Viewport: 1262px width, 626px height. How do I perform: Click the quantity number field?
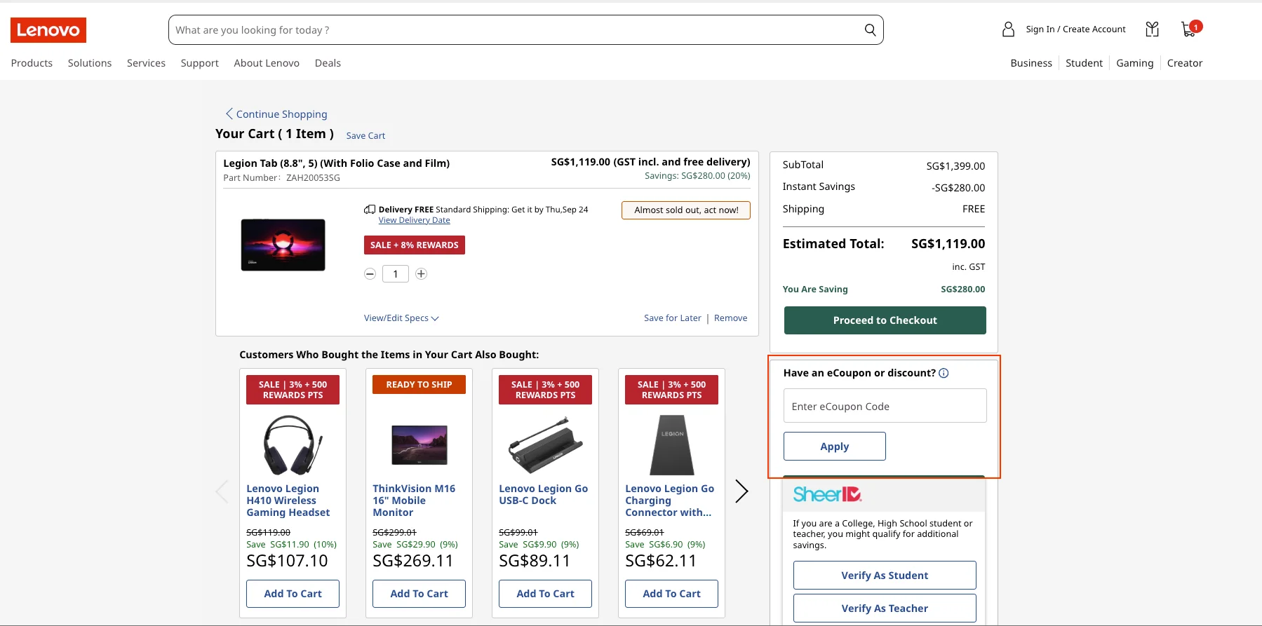coord(396,274)
